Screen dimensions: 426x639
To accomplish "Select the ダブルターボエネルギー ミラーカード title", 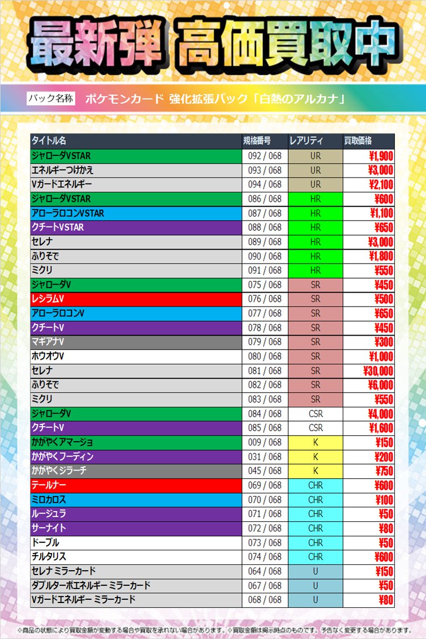I will tap(91, 585).
